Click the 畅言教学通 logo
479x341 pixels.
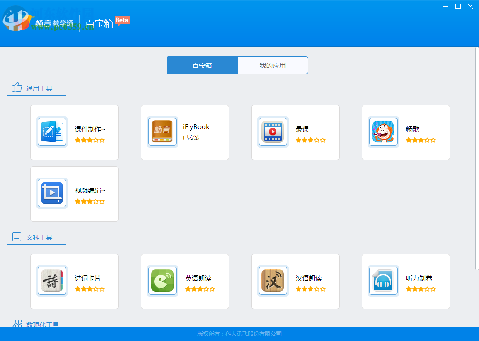click(x=51, y=21)
